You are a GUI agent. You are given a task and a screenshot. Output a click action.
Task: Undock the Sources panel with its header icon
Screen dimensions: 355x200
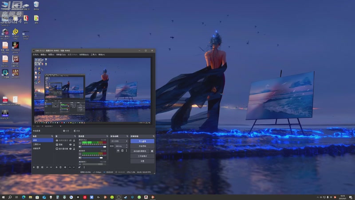75,136
